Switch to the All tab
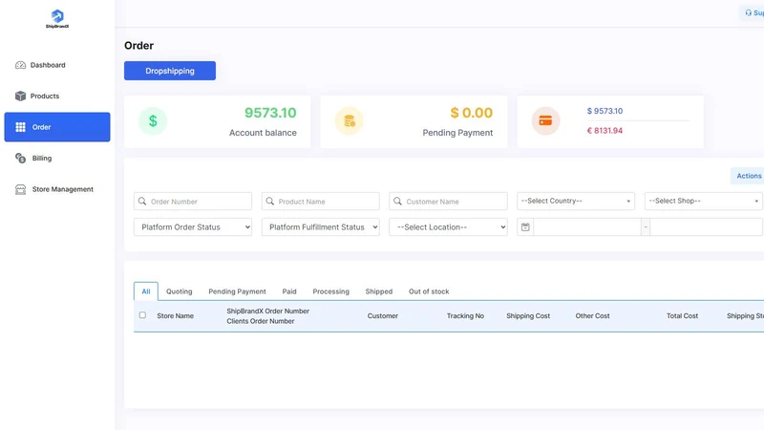The image size is (764, 430). pos(146,291)
